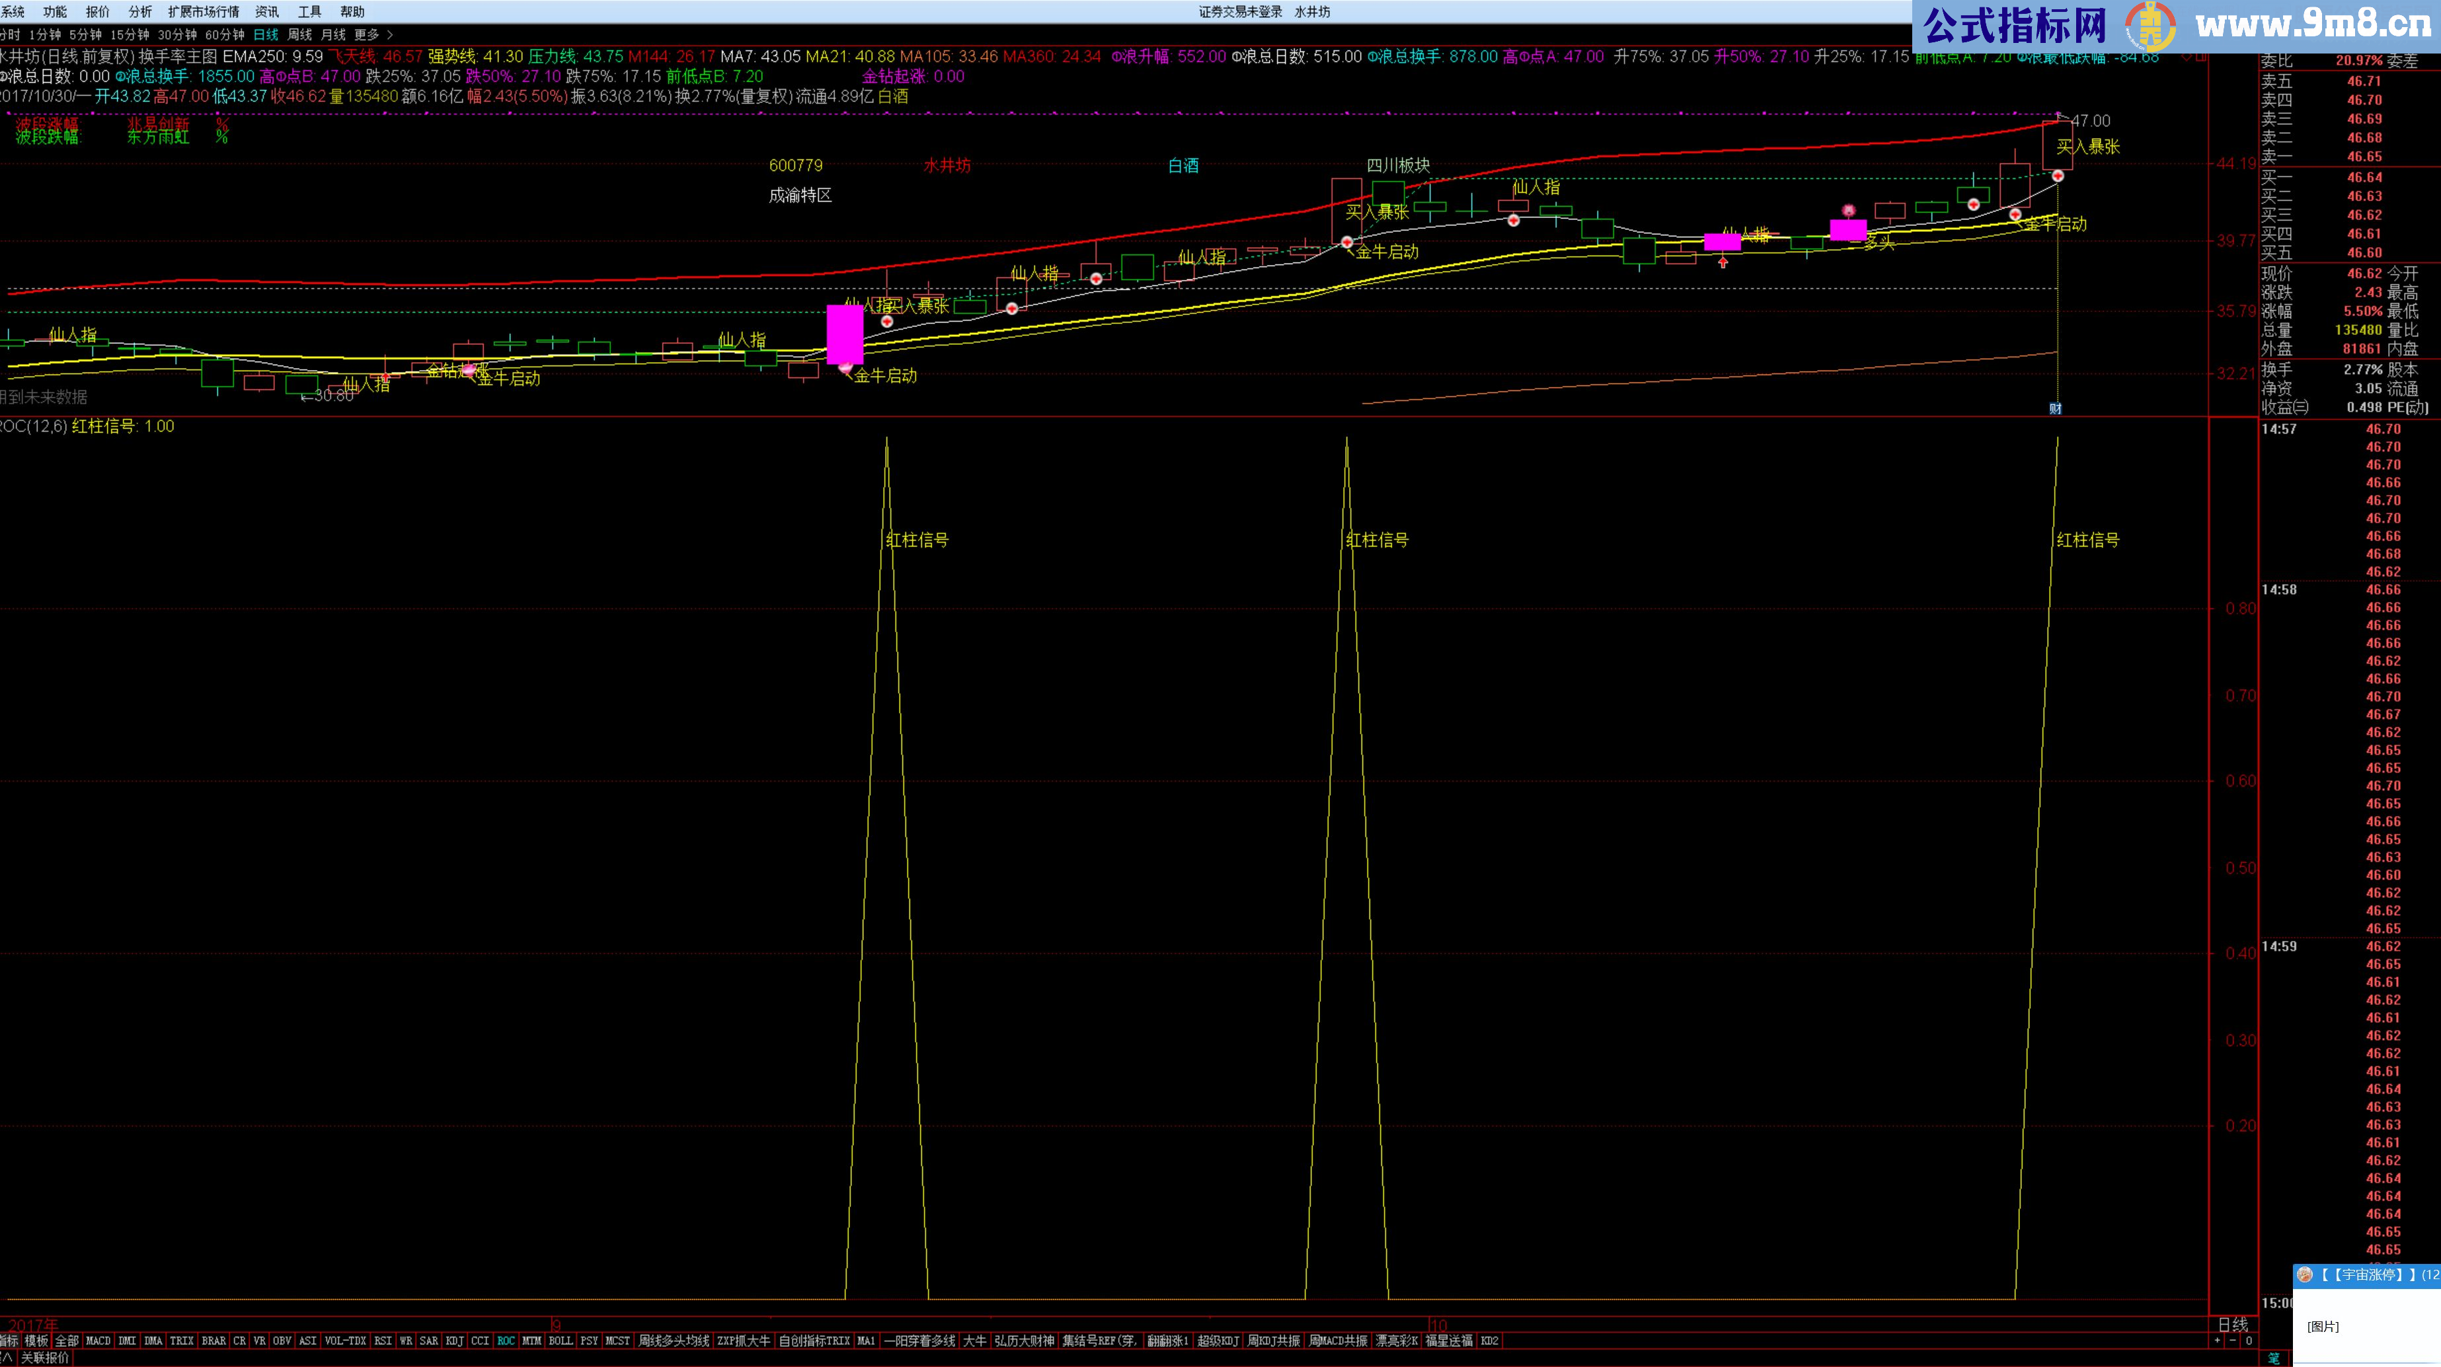Open the 扩展市场行情 dropdown menu
Viewport: 2441px width, 1367px height.
(x=204, y=11)
